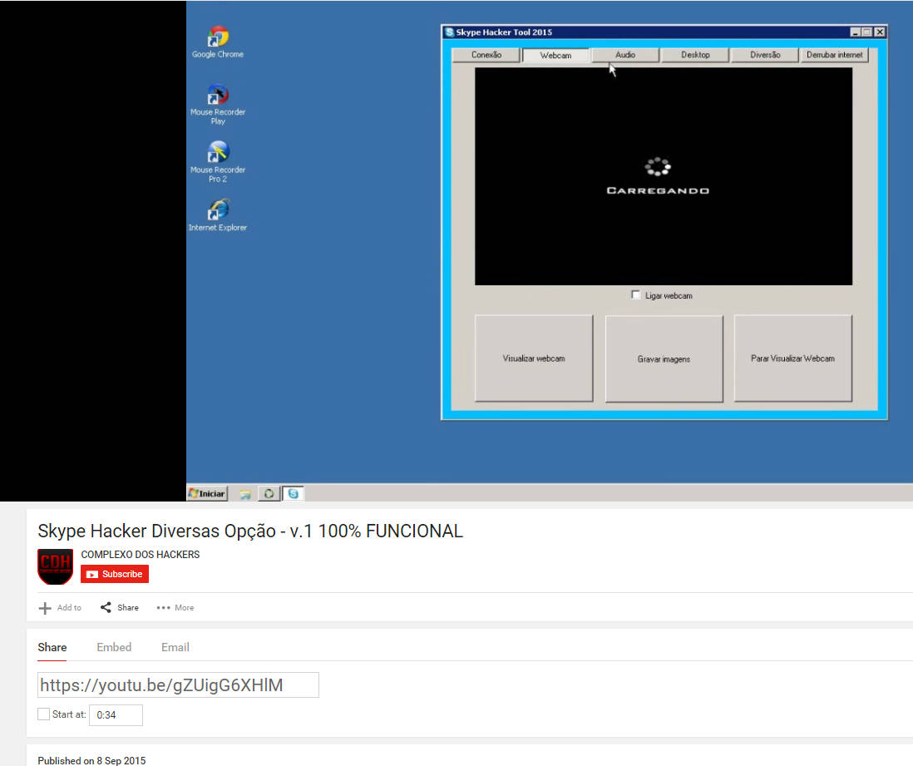Open the Derrubar internet tab
Viewport: 913px width, 766px height.
[x=834, y=55]
